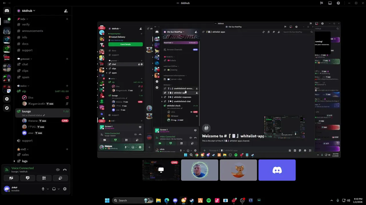The image size is (366, 205).
Task: Open Steam from taskbar
Action: [192, 200]
